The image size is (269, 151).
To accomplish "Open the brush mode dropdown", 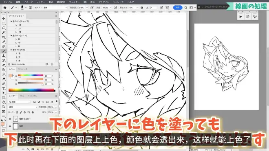I will (x=55, y=8).
